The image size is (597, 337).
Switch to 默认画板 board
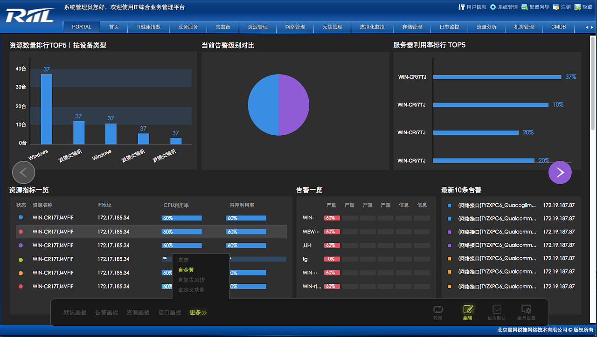[75, 313]
